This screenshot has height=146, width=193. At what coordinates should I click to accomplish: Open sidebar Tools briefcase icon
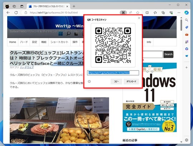(x=187, y=35)
